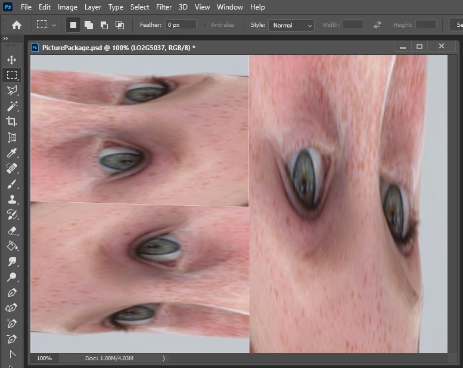Screen dimensions: 463x368
Task: Select the Polygonal Lasso tool
Action: [x=12, y=91]
